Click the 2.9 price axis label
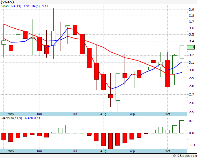Viewport: 197px width, 158px height. tap(191, 78)
